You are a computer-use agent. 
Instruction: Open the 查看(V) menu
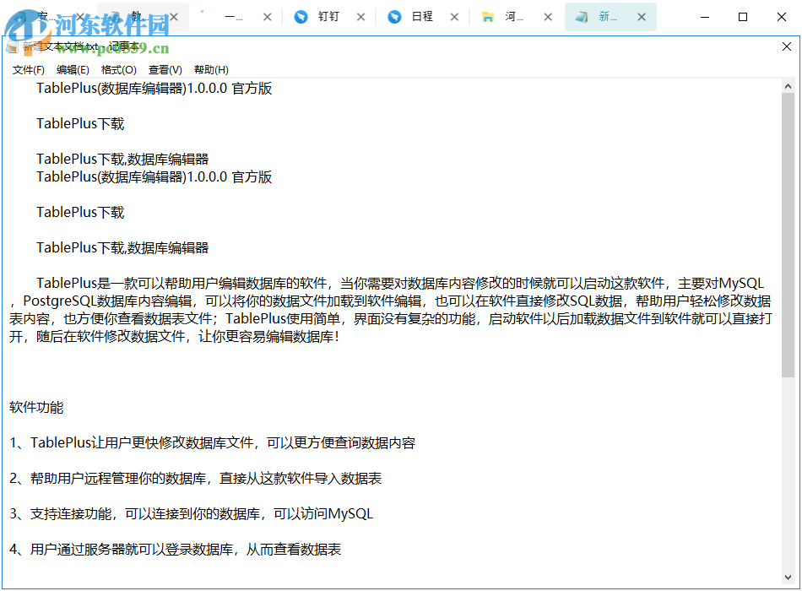coord(164,69)
